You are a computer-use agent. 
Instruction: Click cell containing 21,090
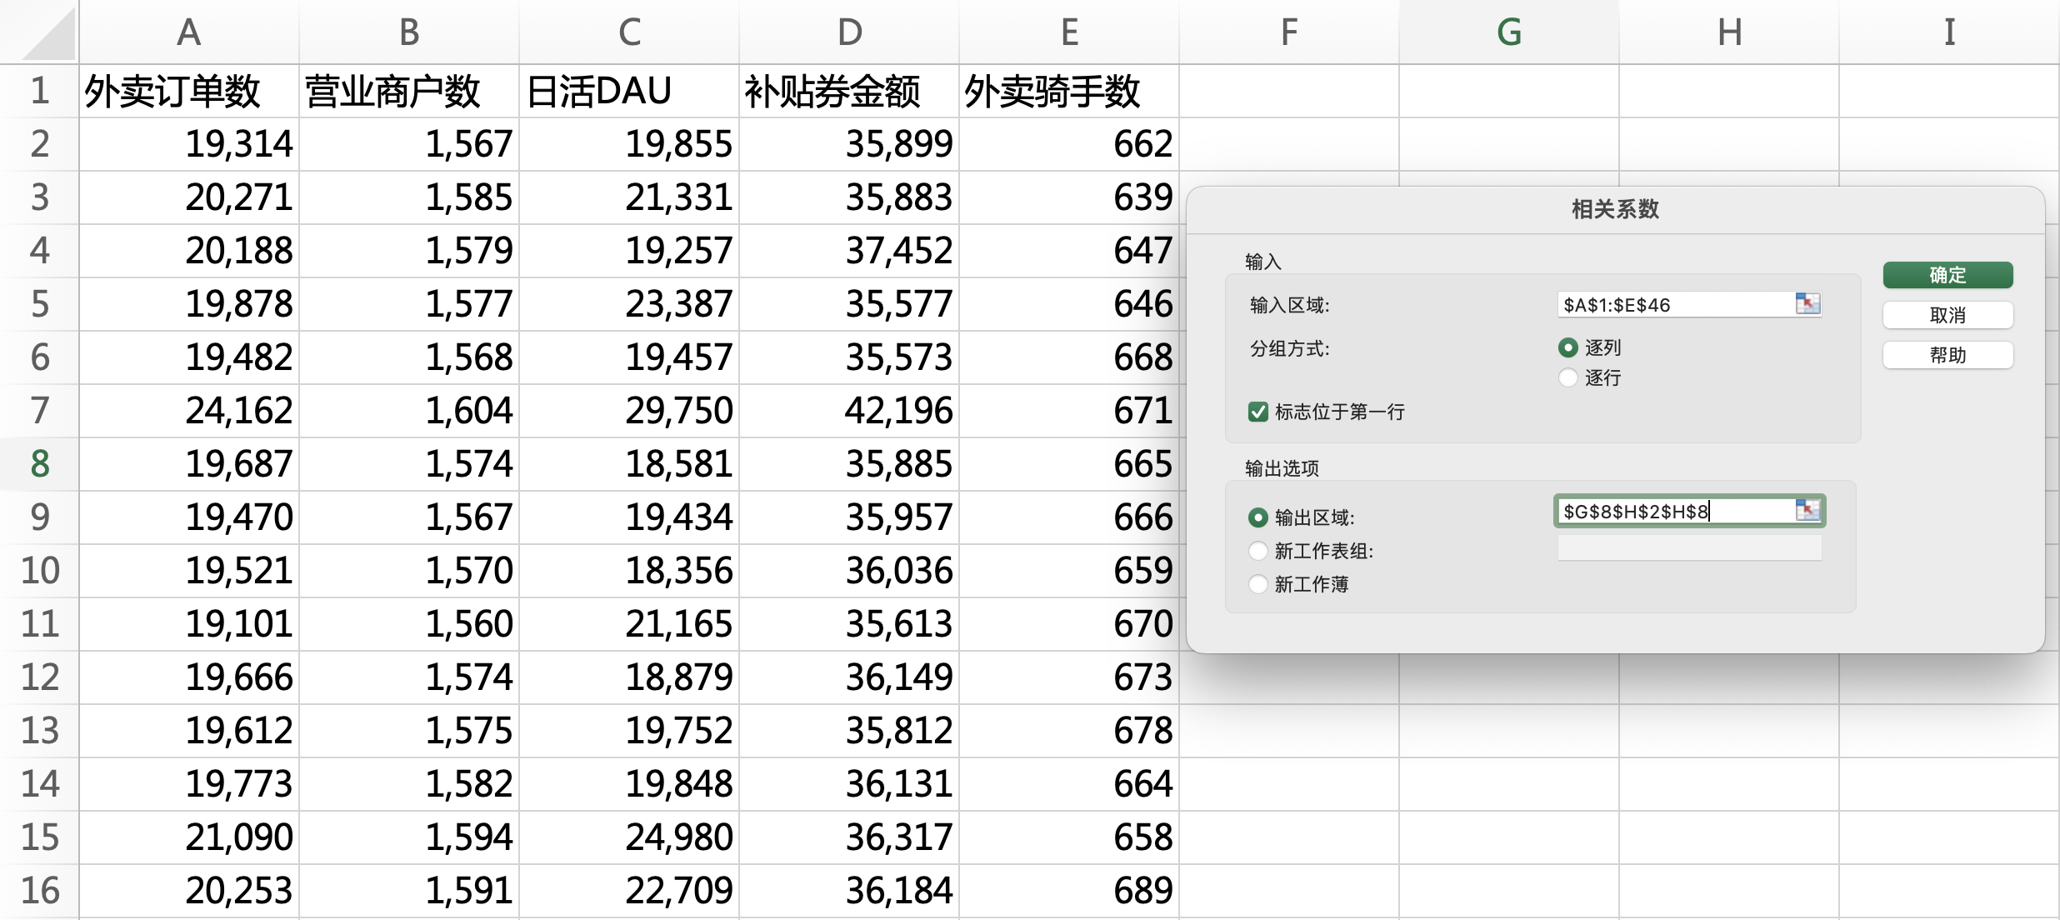coord(189,837)
